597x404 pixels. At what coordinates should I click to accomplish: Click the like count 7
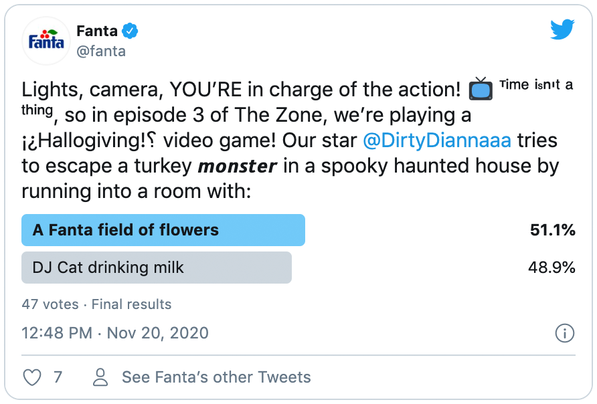click(x=58, y=377)
